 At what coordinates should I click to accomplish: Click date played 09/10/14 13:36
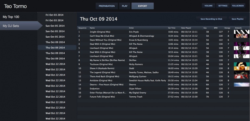coord(189,85)
